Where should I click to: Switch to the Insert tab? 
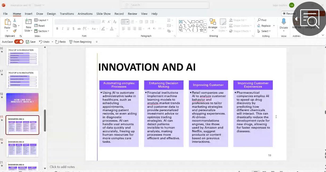(x=28, y=14)
